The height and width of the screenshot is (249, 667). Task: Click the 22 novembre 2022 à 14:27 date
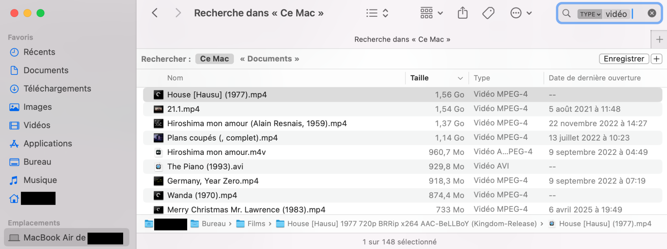598,123
